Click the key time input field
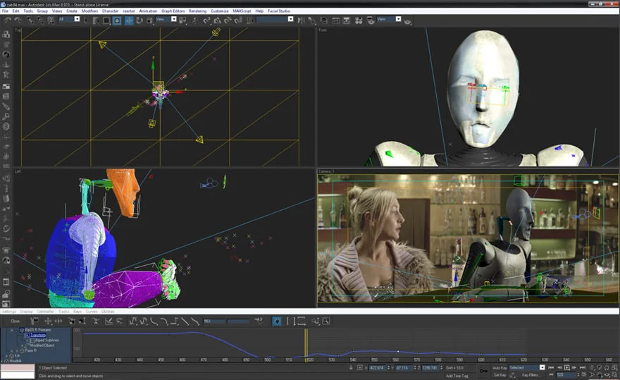Image resolution: width=620 pixels, height=380 pixels. pos(214,321)
